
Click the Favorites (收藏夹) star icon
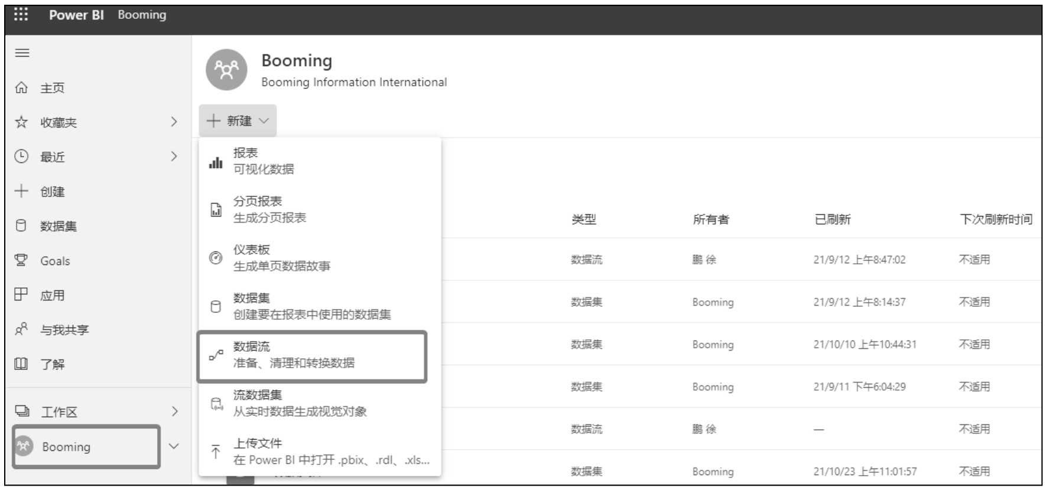[x=21, y=122]
